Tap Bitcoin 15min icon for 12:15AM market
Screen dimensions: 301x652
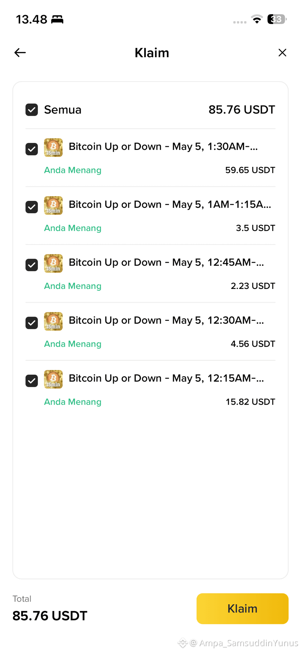pos(53,379)
